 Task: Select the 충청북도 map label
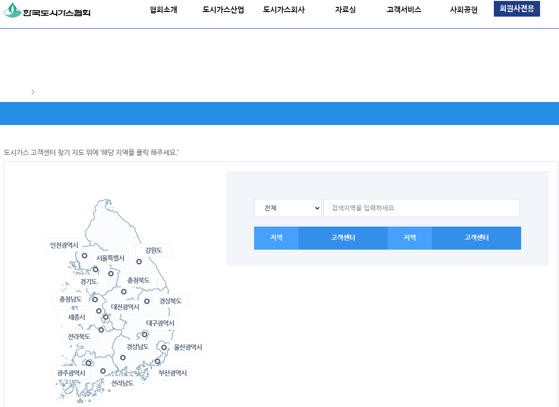coord(138,280)
